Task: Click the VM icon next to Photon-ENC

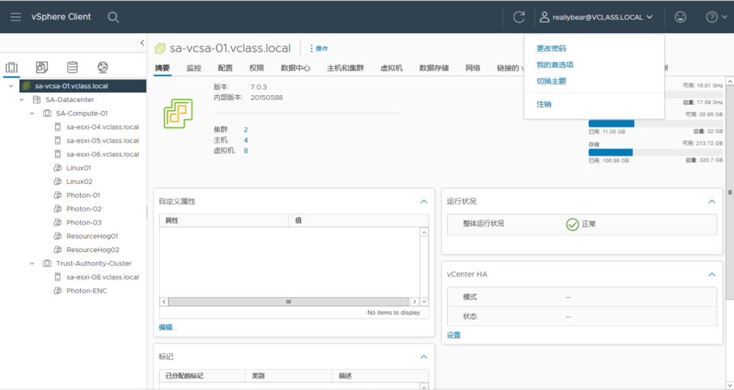Action: pos(58,290)
